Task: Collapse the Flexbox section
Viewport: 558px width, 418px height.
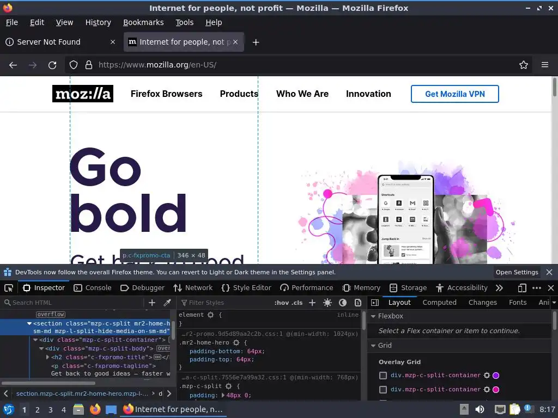Action: click(373, 316)
